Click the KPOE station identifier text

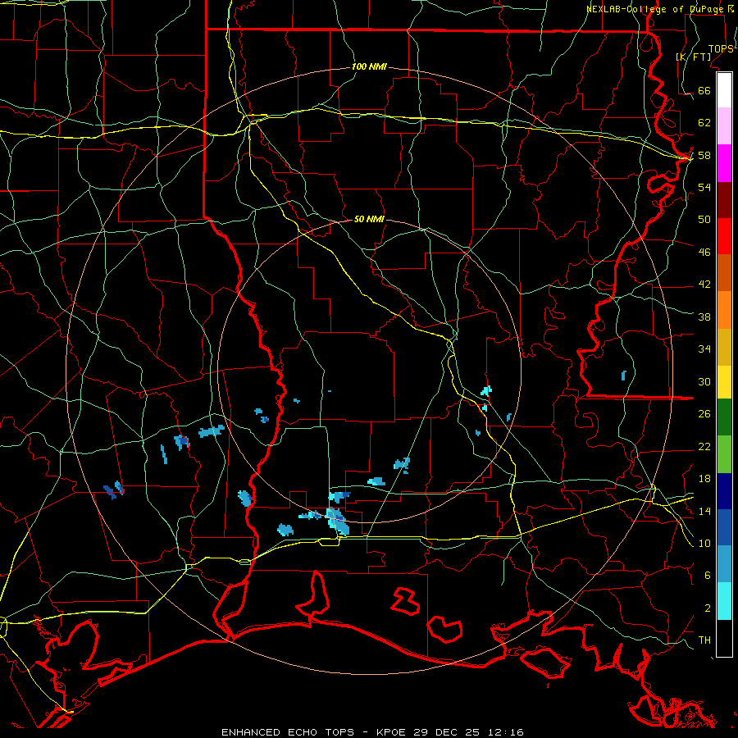(x=393, y=732)
